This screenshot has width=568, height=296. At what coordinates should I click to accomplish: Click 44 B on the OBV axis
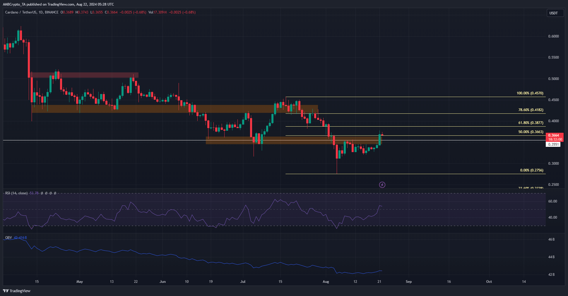[551, 257]
